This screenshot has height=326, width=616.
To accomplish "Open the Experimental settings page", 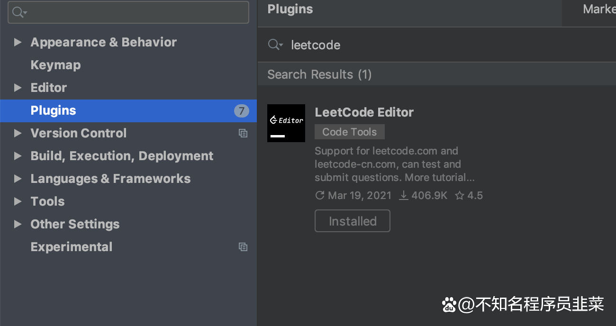I will pyautogui.click(x=72, y=247).
